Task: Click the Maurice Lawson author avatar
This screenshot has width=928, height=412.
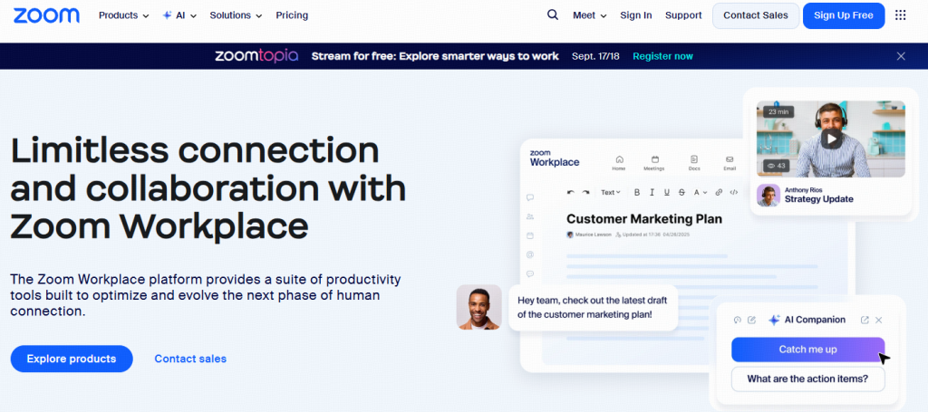Action: coord(570,235)
